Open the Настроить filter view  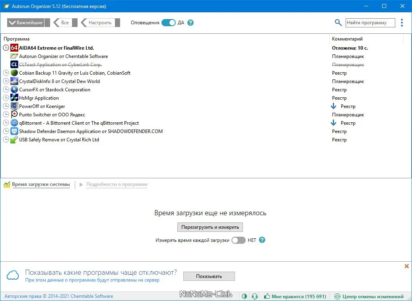point(100,23)
